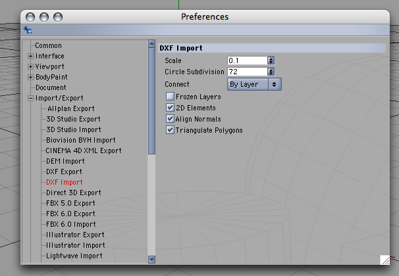Open the Connect By Layer dropdown
The height and width of the screenshot is (276, 399).
pos(254,84)
